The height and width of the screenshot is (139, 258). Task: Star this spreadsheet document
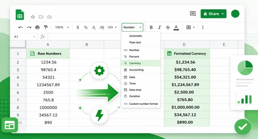[33, 17]
